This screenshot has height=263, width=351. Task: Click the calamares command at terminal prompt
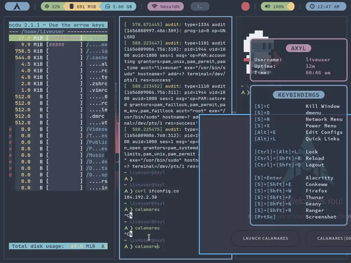coord(147,247)
